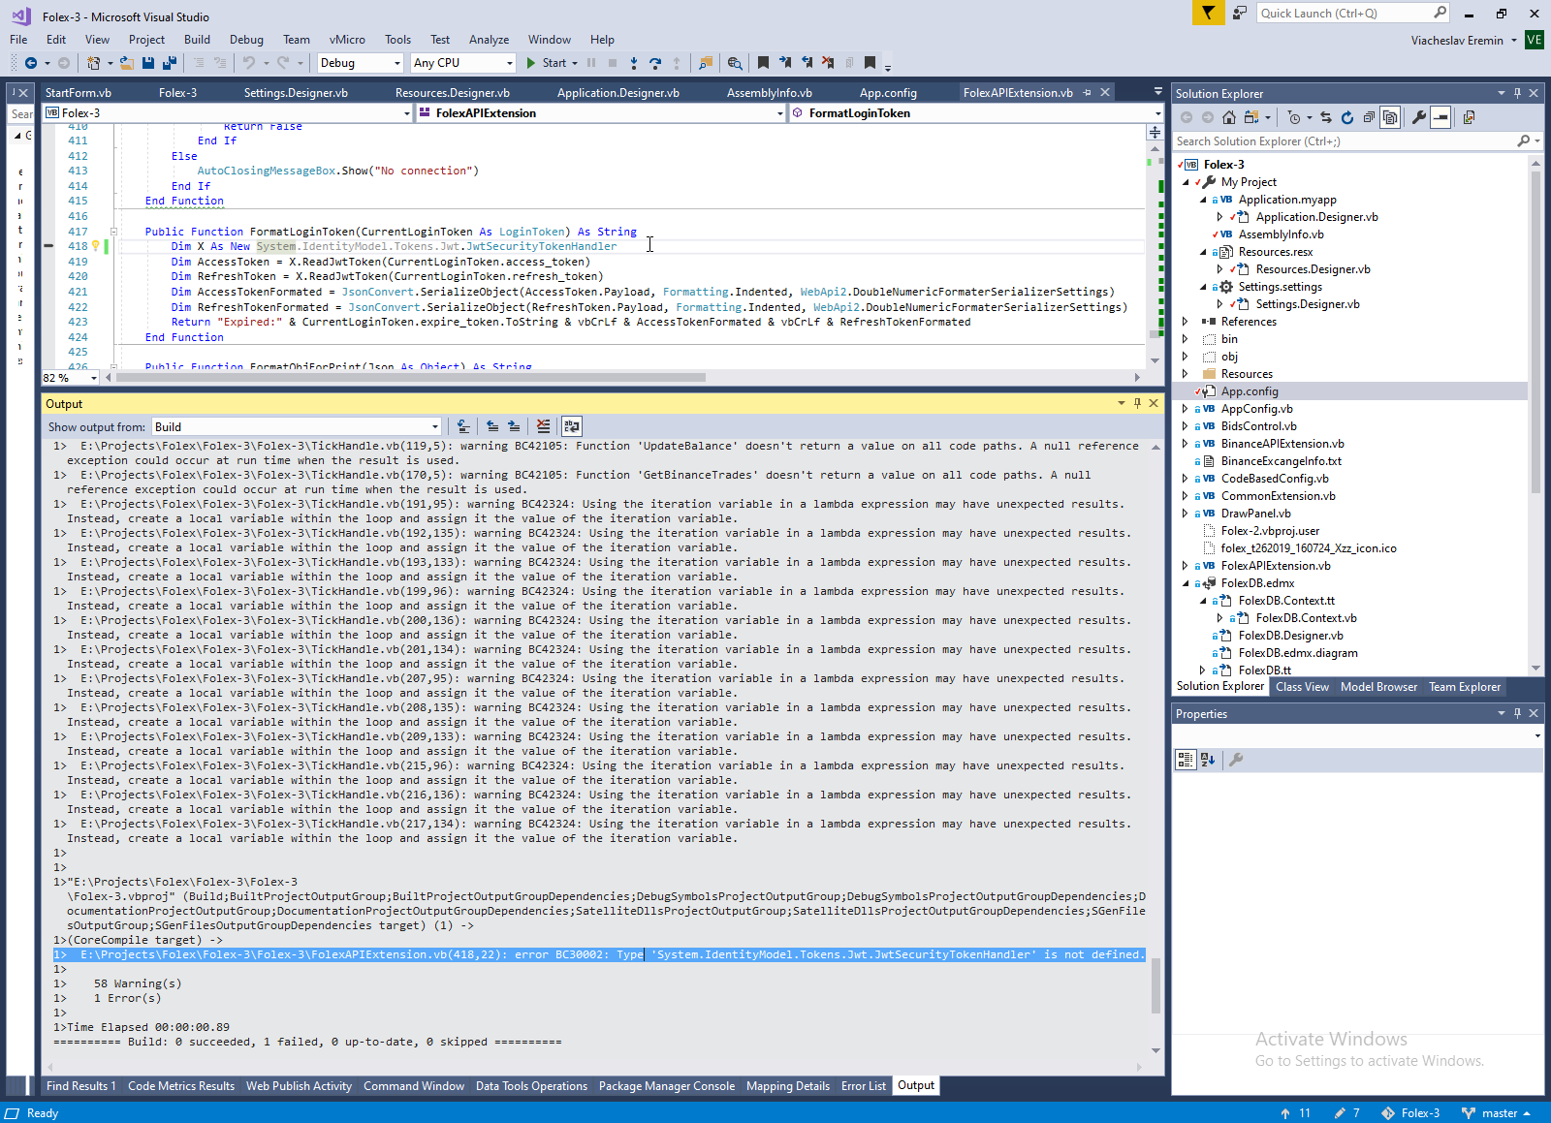The height and width of the screenshot is (1123, 1551).
Task: Toggle a bookmark with the bookmark icon
Action: point(764,63)
